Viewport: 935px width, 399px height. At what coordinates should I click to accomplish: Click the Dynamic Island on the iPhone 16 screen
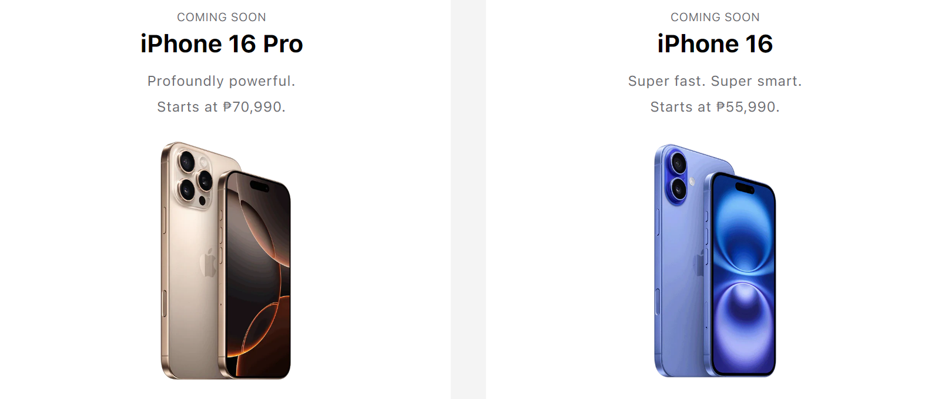745,188
